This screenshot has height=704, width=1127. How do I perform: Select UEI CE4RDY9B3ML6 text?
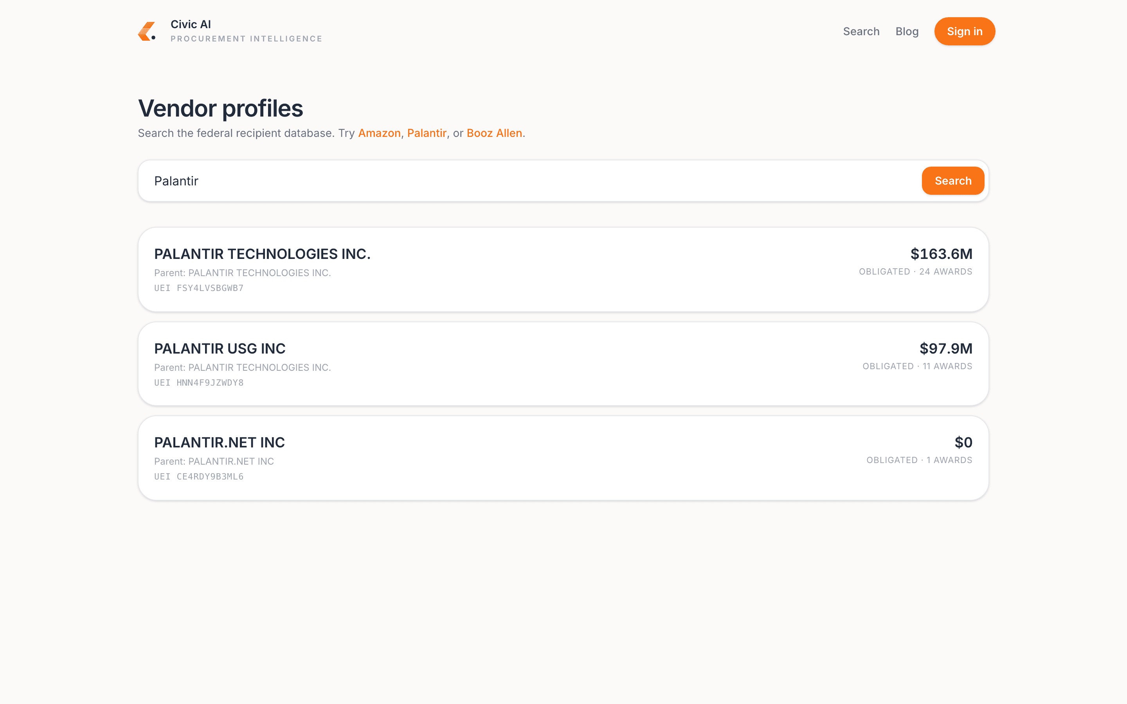click(199, 476)
